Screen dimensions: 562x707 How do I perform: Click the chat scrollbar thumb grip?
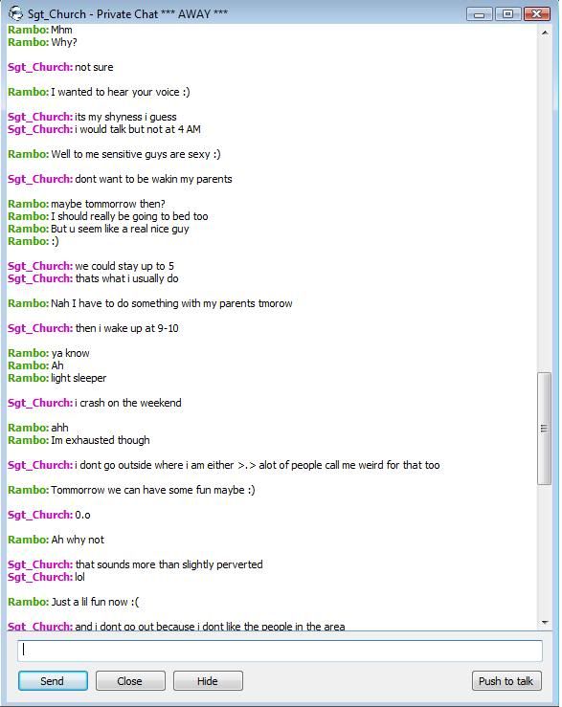(545, 429)
